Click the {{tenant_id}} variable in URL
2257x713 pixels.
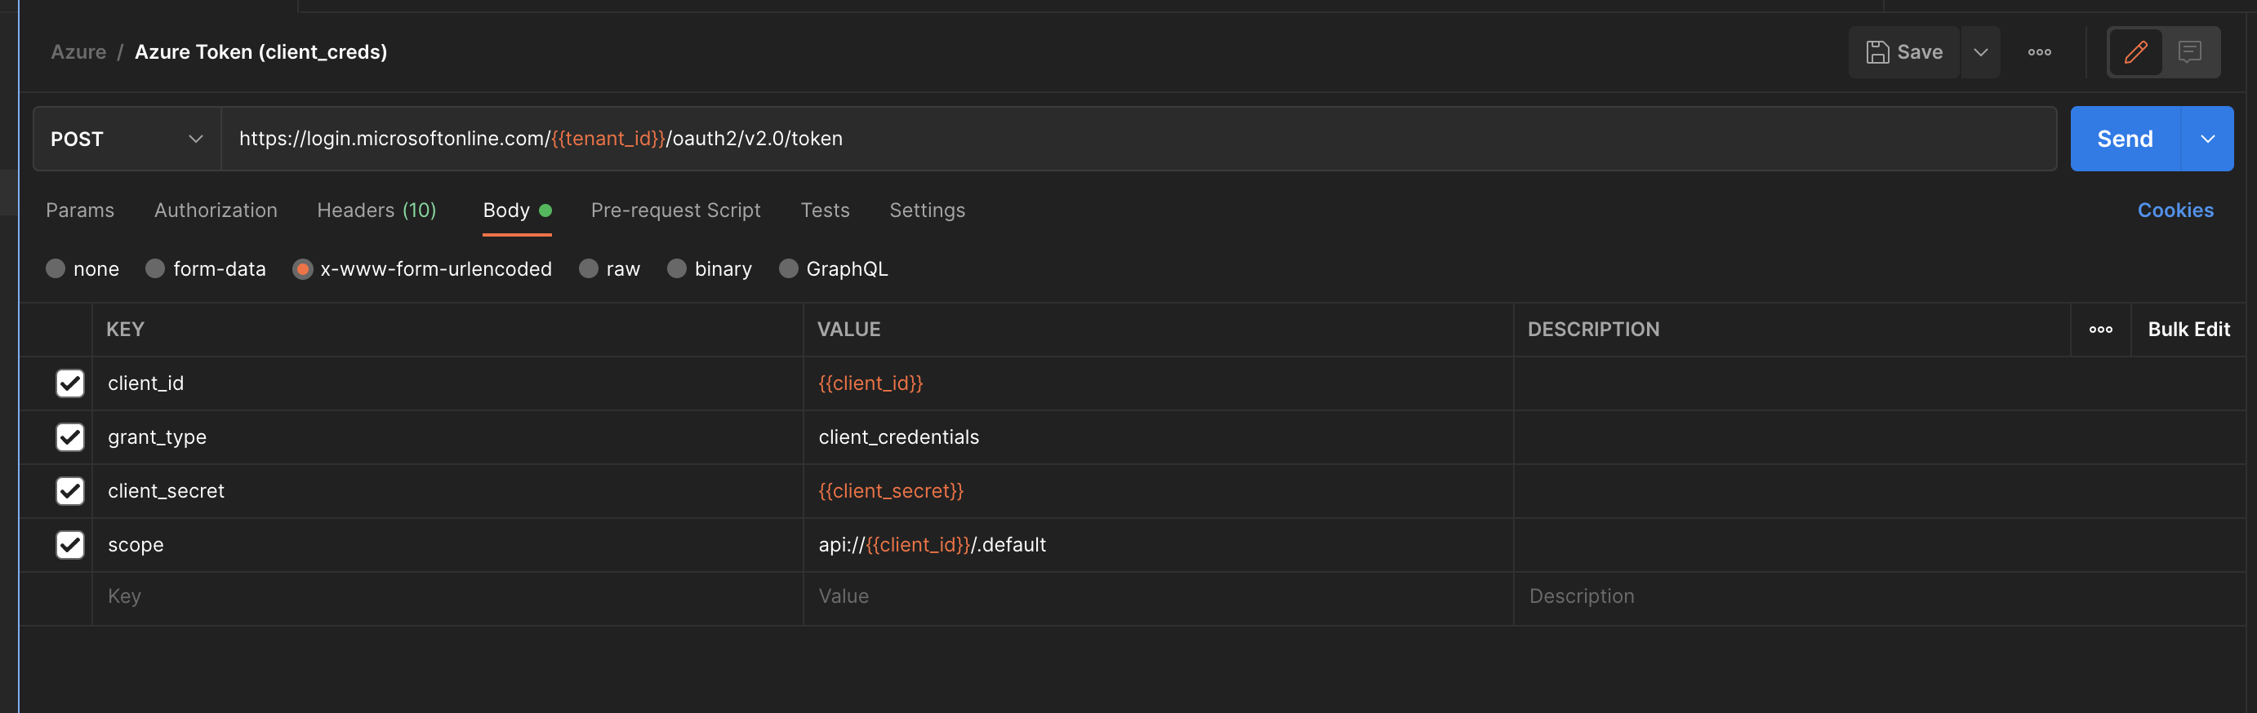click(608, 139)
